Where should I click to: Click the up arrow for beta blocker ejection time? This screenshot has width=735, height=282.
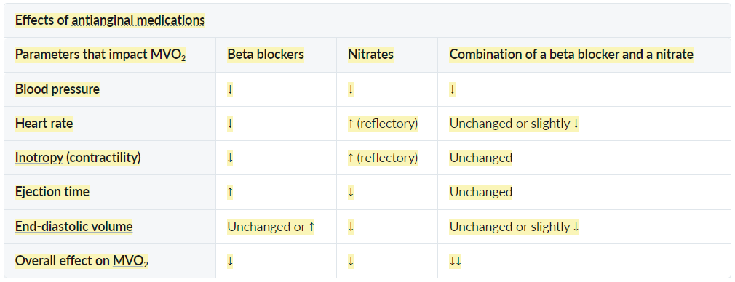230,193
